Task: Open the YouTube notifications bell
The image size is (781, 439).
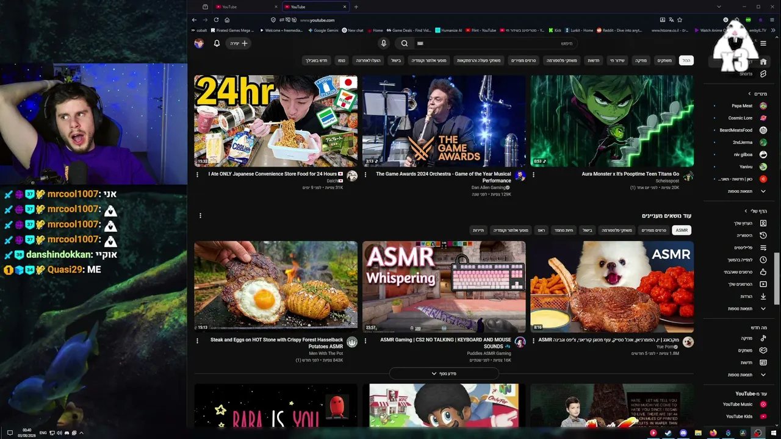Action: [x=217, y=43]
